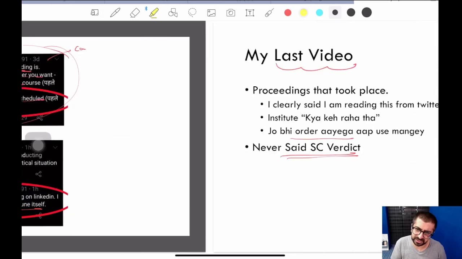Open the Camera tool
Screen dimensions: 462x259
tap(231, 13)
